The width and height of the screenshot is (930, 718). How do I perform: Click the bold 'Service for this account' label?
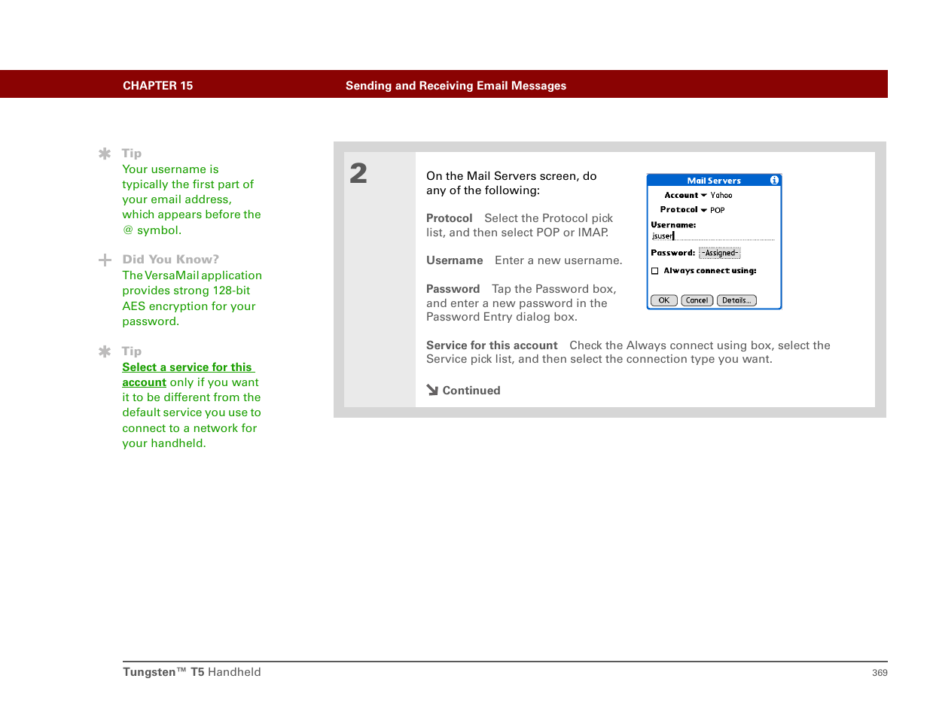[x=492, y=345]
